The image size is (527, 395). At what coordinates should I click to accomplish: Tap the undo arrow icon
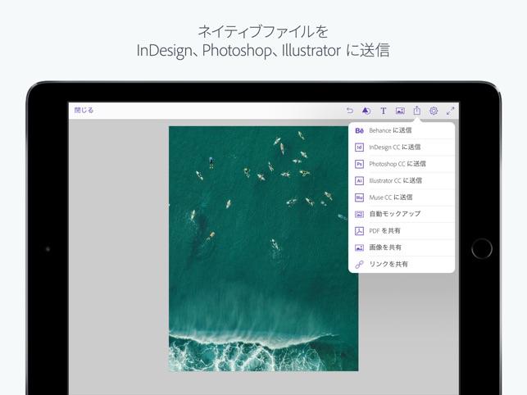pyautogui.click(x=349, y=111)
